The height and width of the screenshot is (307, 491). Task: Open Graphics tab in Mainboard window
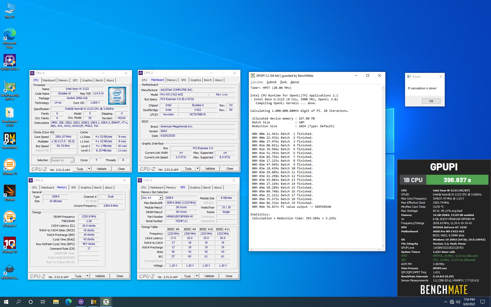[x=196, y=80]
